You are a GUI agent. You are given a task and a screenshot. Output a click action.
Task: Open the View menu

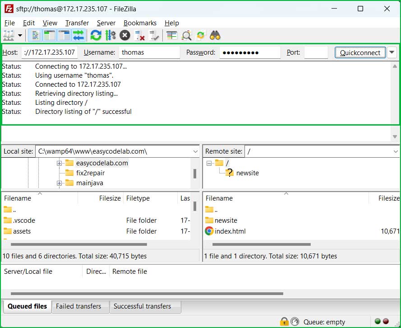coord(50,23)
